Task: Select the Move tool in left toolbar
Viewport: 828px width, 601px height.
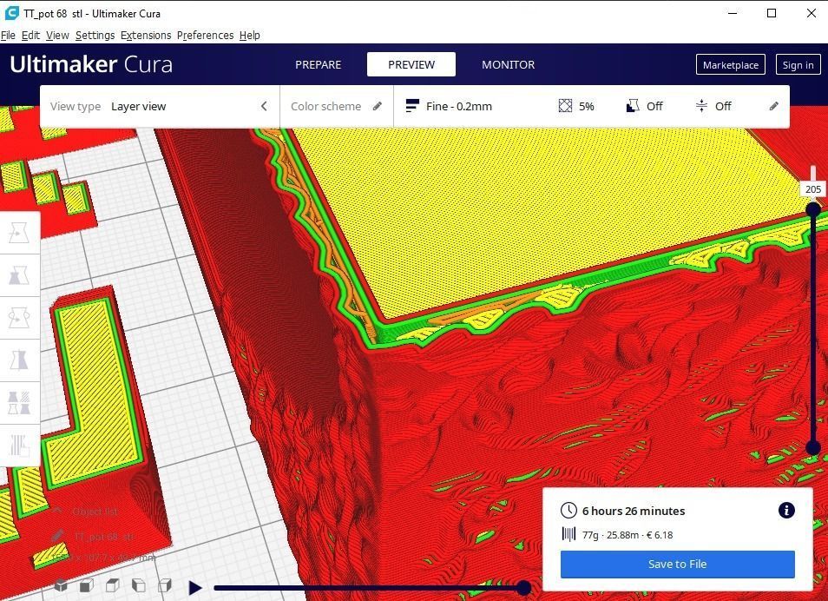Action: pyautogui.click(x=19, y=233)
